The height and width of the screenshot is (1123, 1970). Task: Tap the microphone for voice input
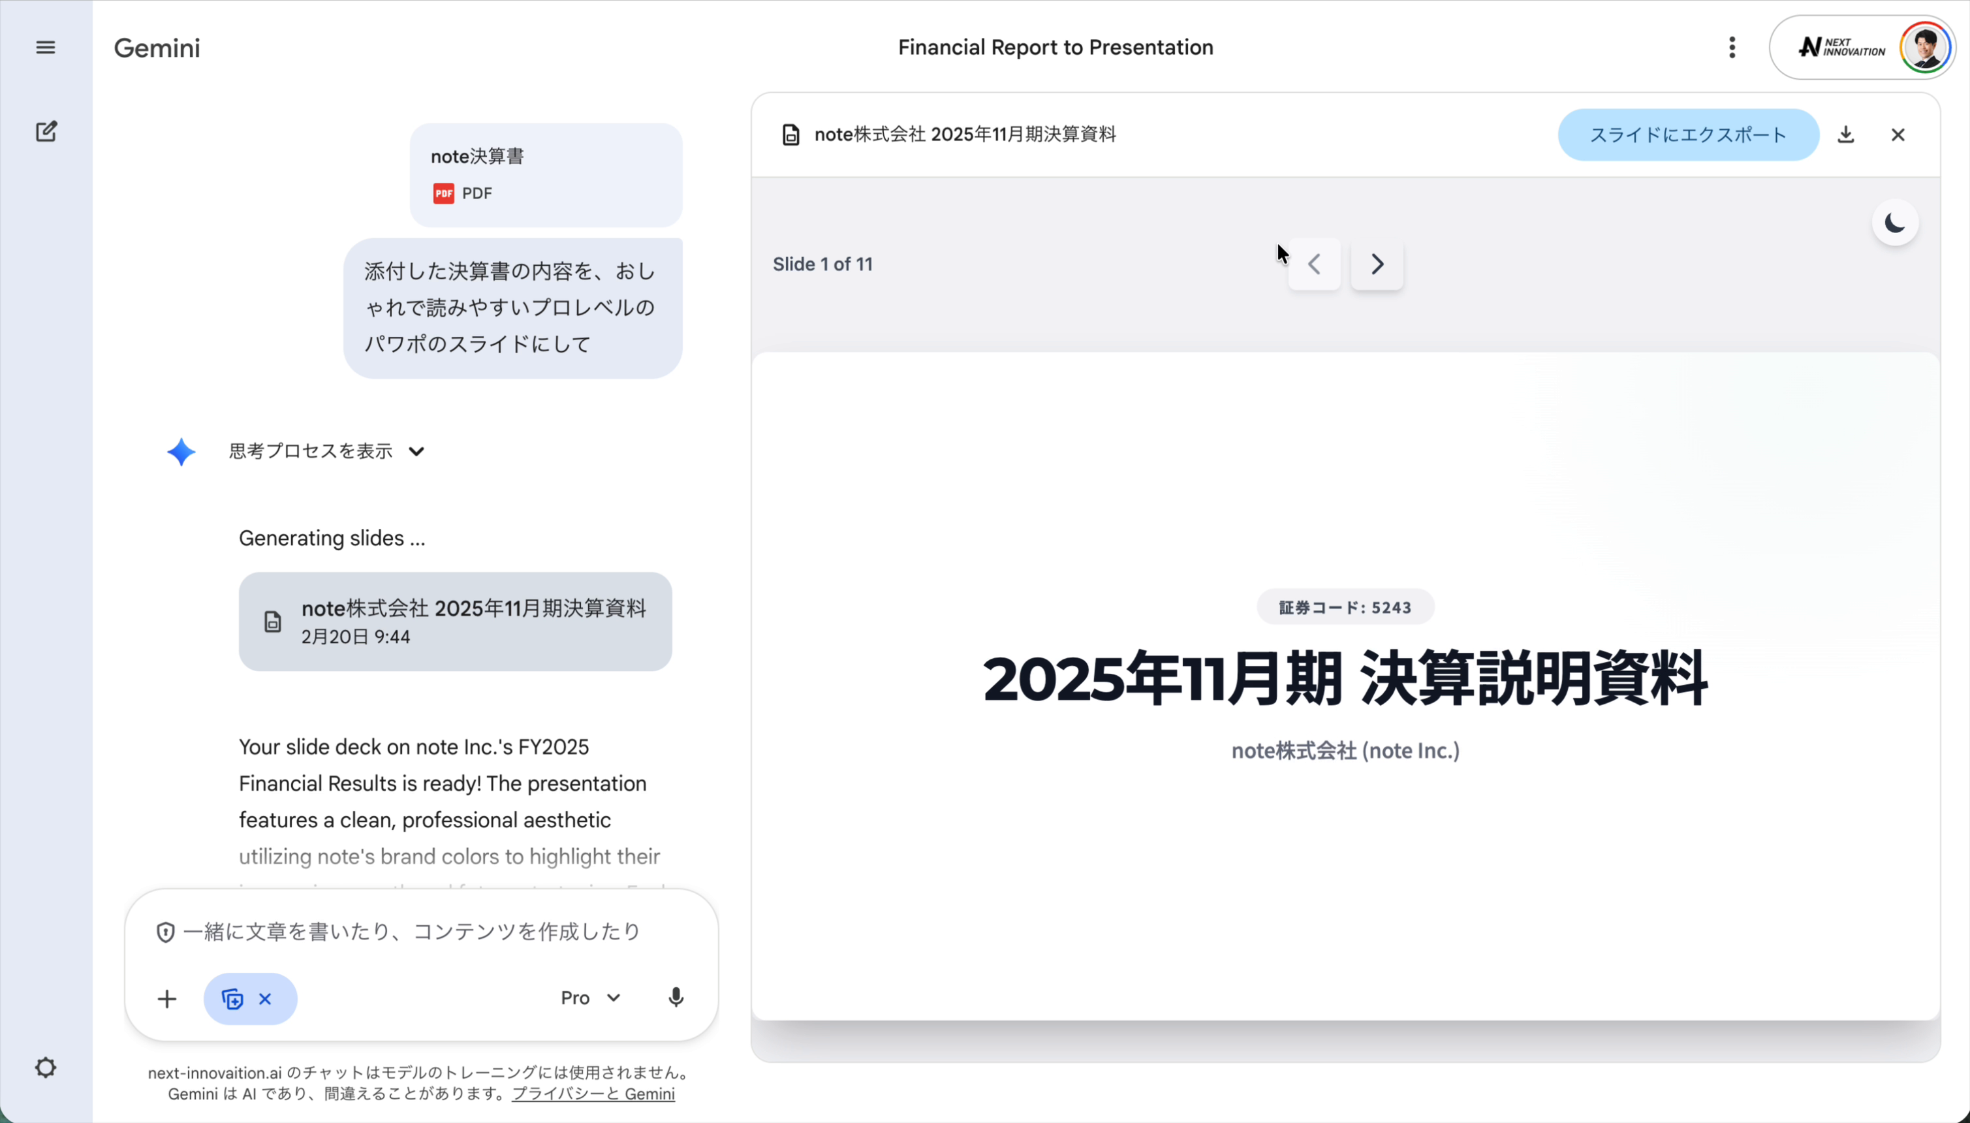click(x=676, y=997)
